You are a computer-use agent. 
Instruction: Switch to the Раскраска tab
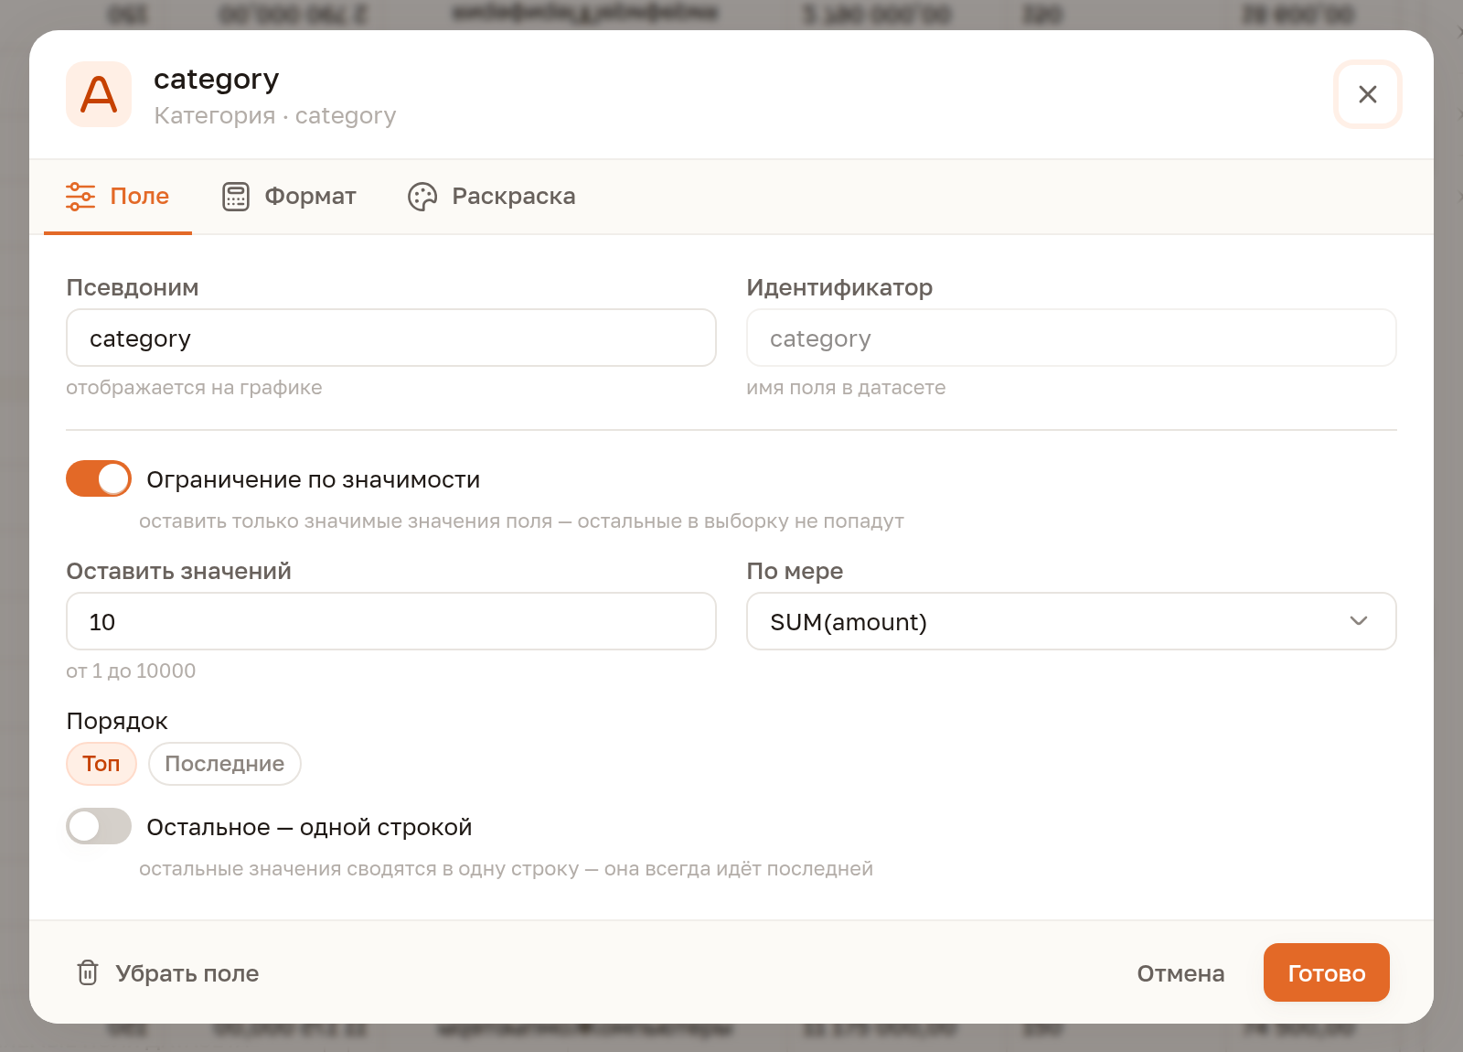(492, 197)
